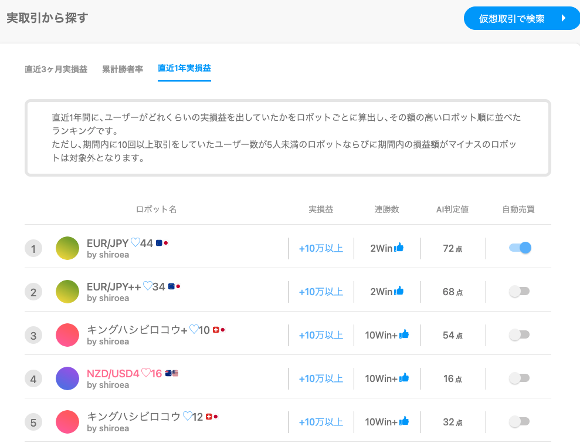
Task: Click the 32点 AI score value
Action: (452, 422)
